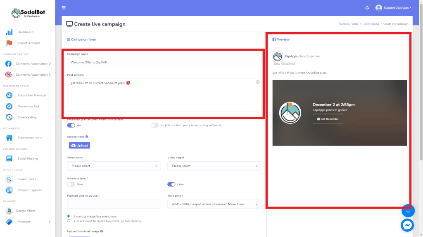This screenshot has width=423, height=237.
Task: Click the Social Posting icon
Action: click(x=9, y=158)
